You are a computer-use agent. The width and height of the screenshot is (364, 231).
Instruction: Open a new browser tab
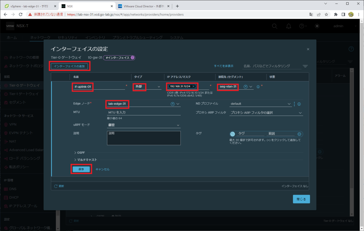177,6
